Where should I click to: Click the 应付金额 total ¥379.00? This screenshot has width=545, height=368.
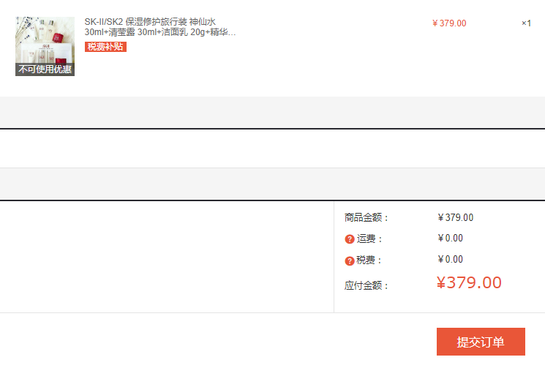pos(469,282)
